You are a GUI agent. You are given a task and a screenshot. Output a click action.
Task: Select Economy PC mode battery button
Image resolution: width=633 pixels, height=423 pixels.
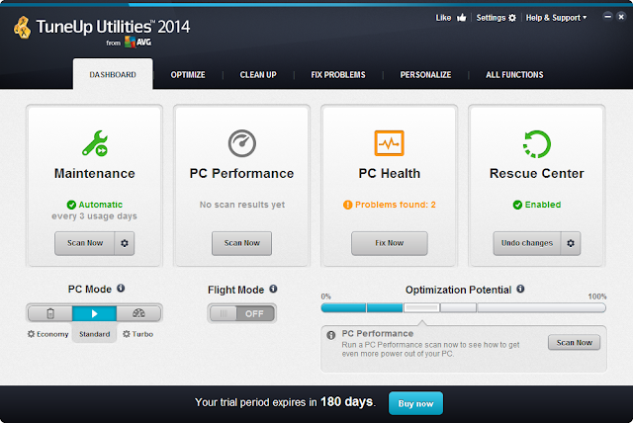pyautogui.click(x=50, y=313)
